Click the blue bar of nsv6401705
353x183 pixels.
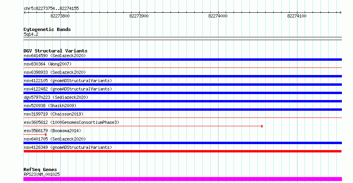[x=182, y=143]
